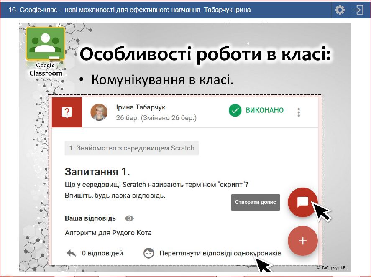Click the reply arrow icon

click(71, 253)
